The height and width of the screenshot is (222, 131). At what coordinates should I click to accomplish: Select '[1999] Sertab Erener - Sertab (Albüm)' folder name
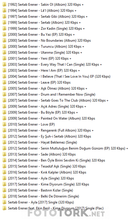tap(44, 23)
